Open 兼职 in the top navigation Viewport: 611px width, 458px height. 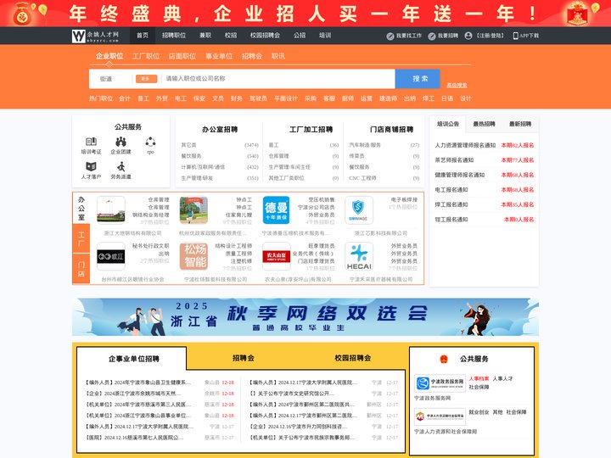(x=205, y=36)
